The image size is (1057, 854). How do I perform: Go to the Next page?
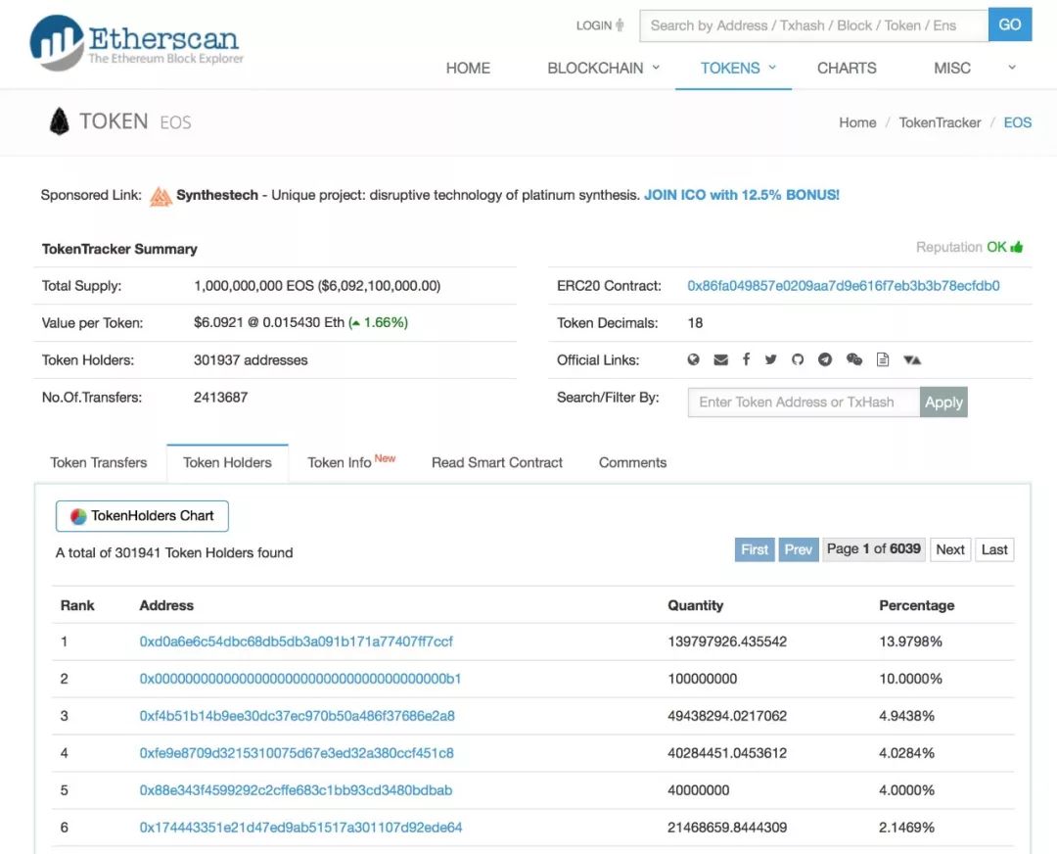pos(949,549)
